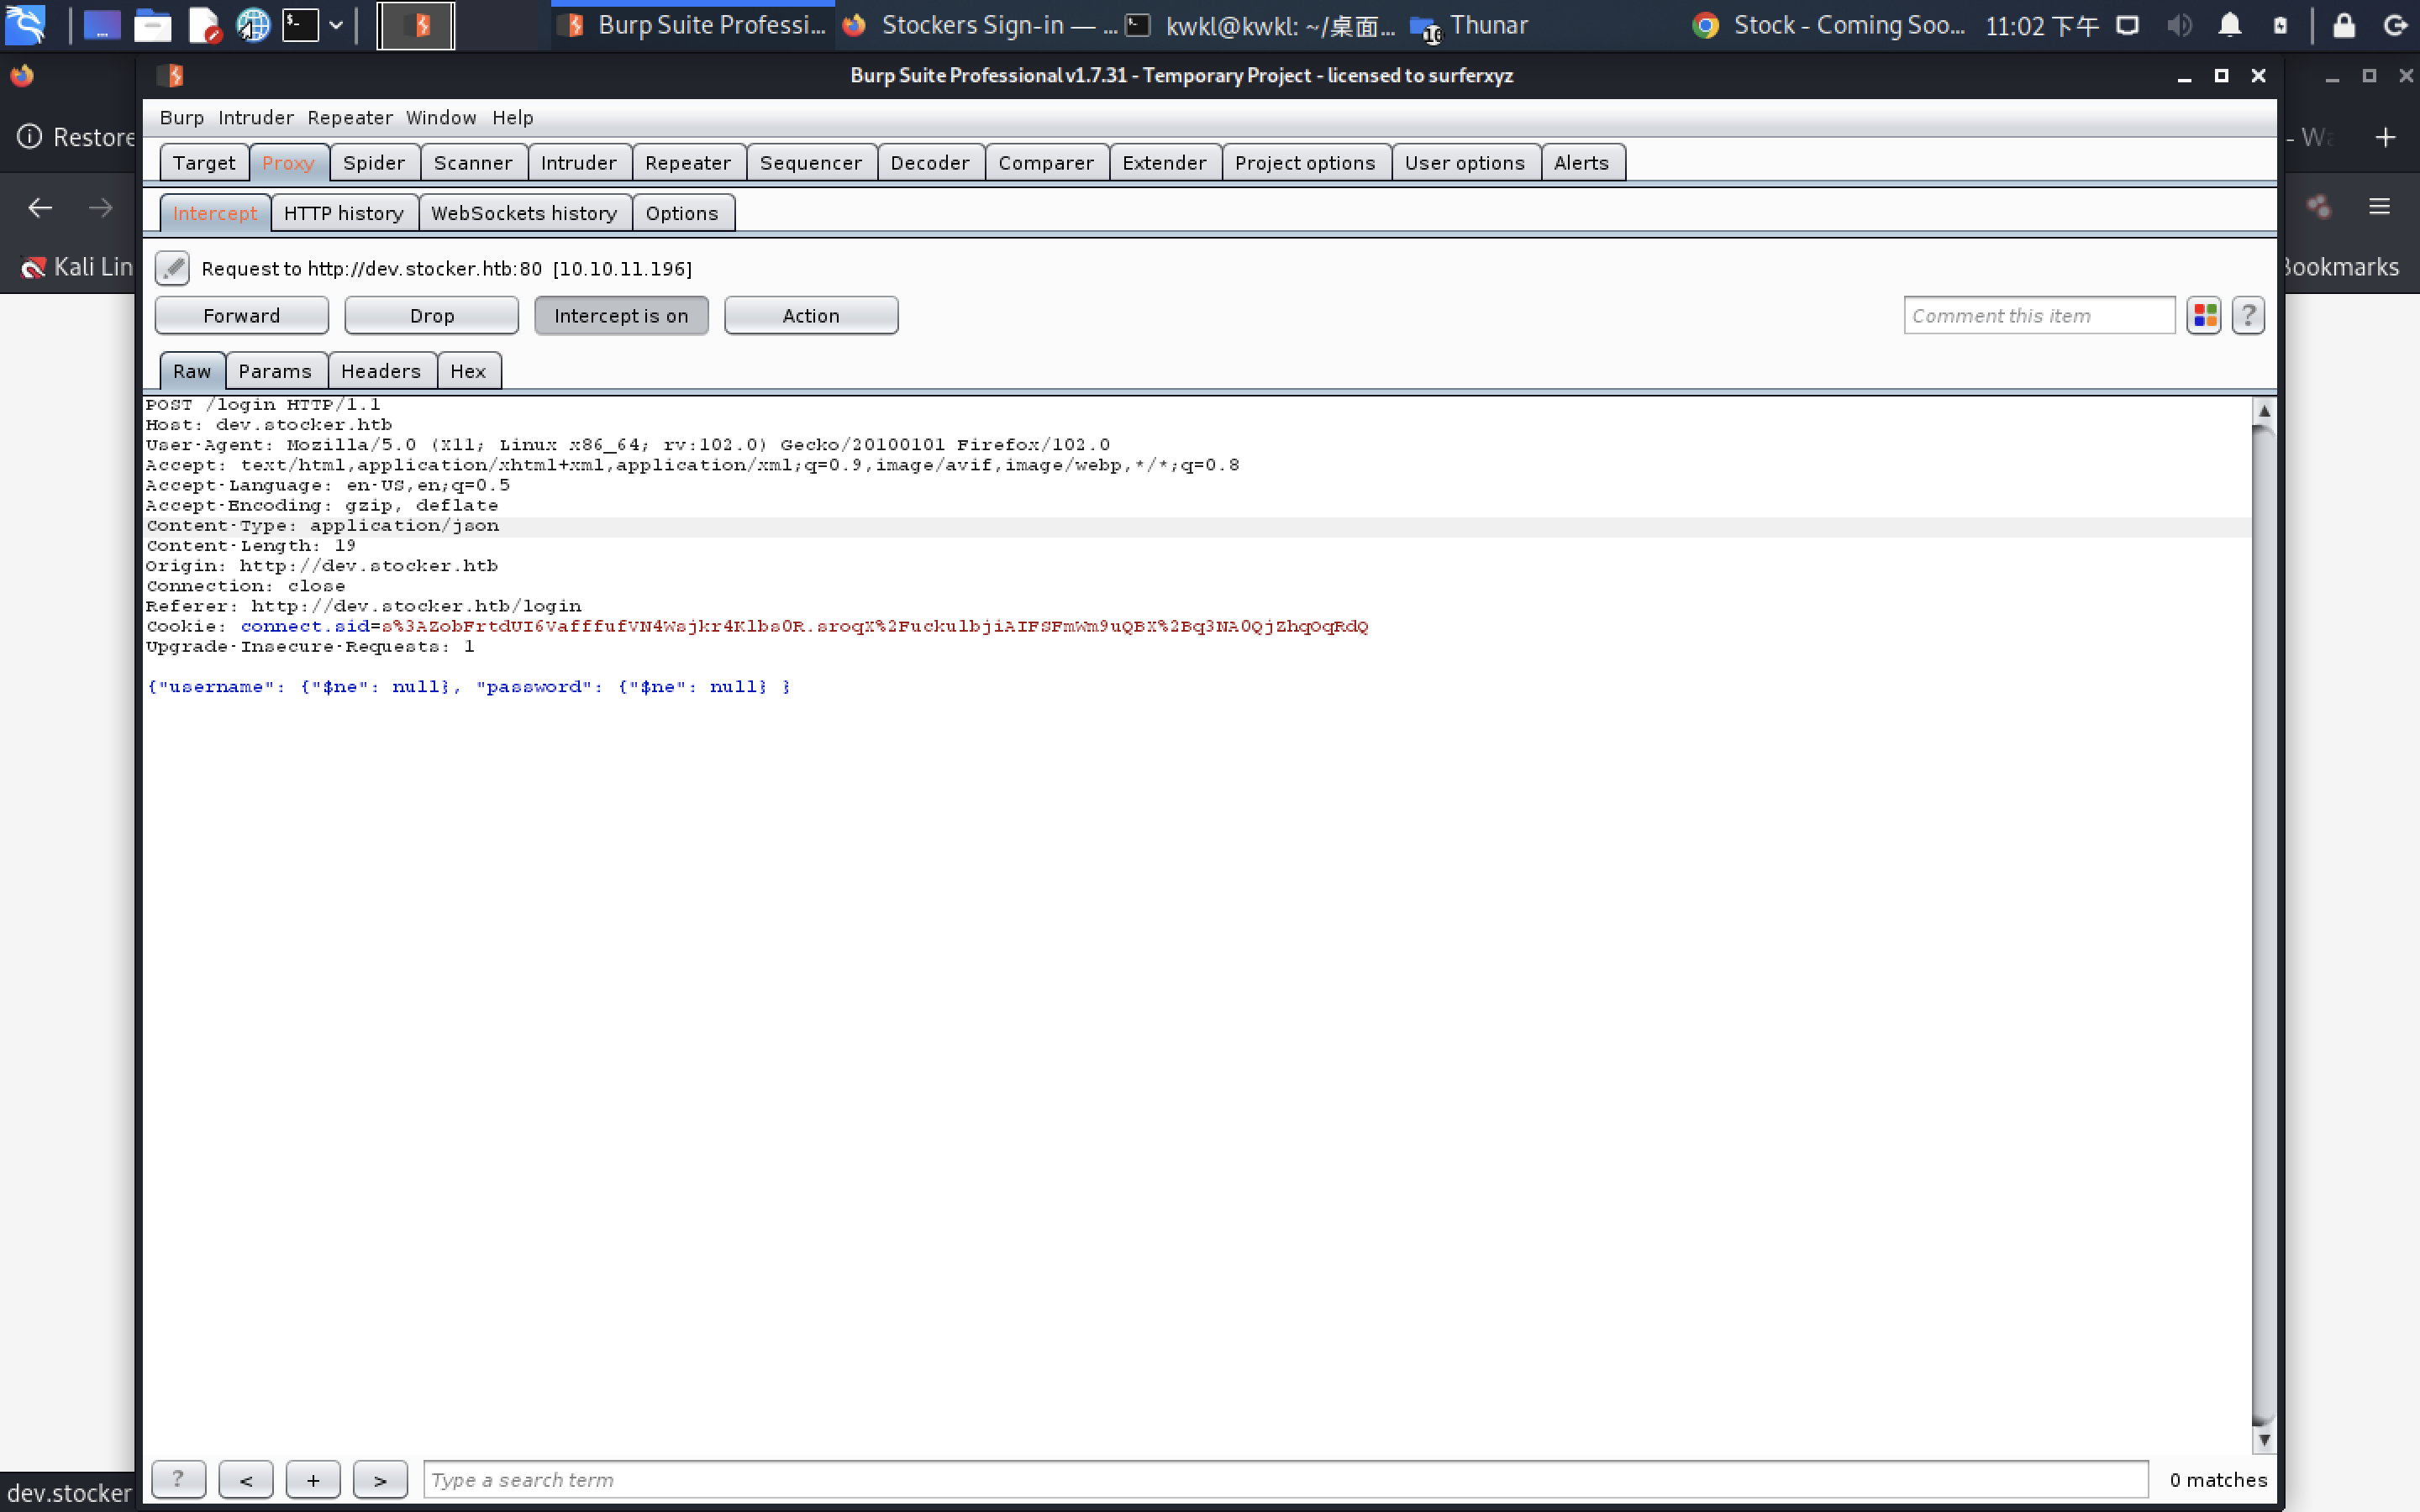The image size is (2420, 1512).
Task: Switch request view to Hex tab
Action: pos(467,371)
